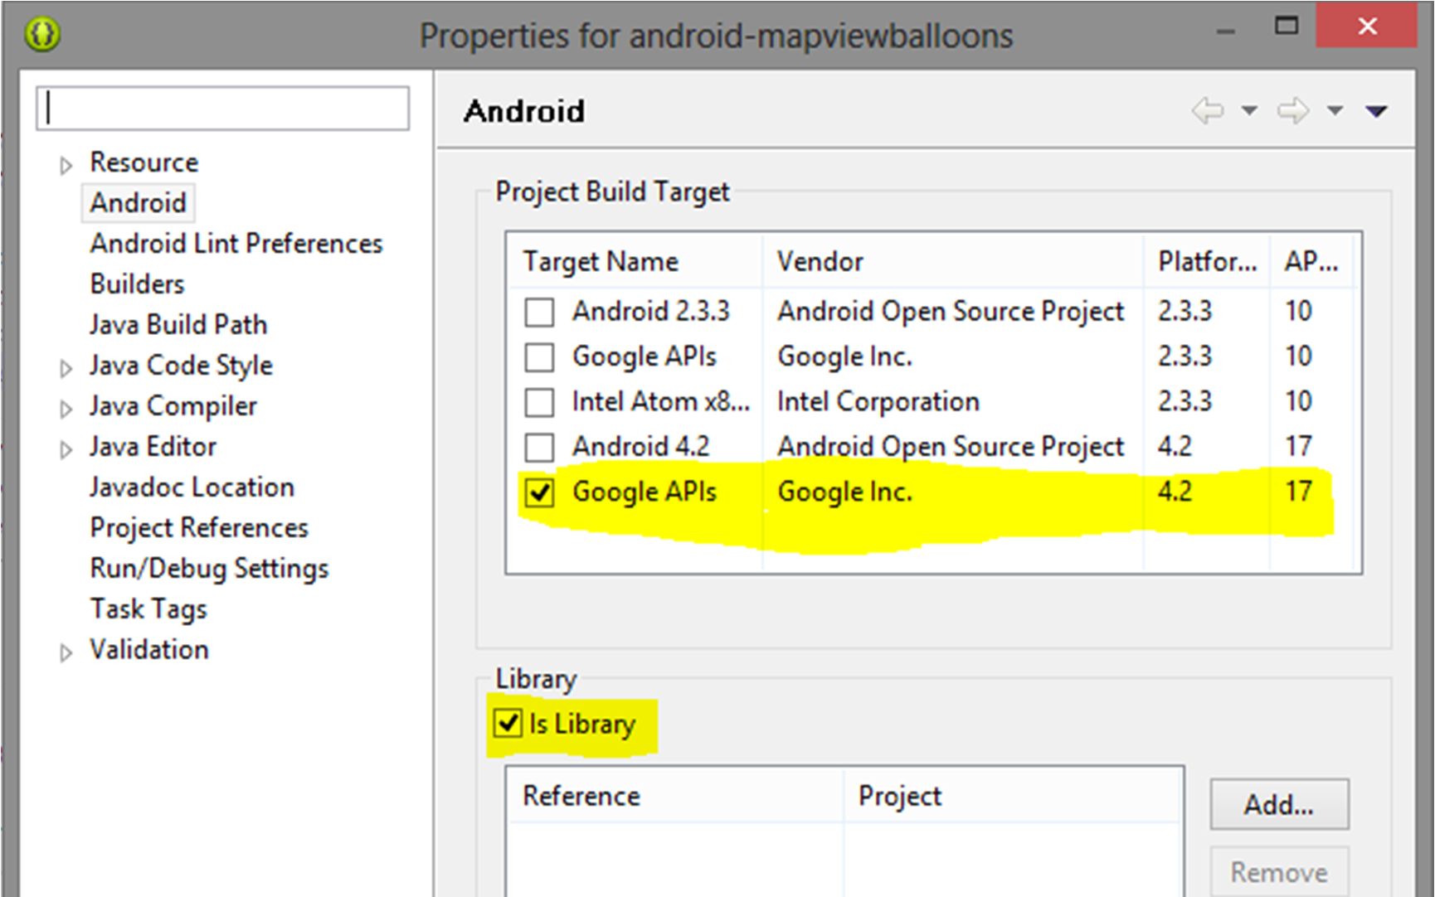Click the Add... library button
The height and width of the screenshot is (897, 1435).
point(1279,804)
